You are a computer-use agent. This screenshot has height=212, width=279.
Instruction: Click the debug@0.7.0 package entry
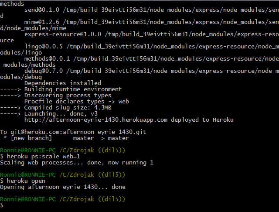coord(44,71)
